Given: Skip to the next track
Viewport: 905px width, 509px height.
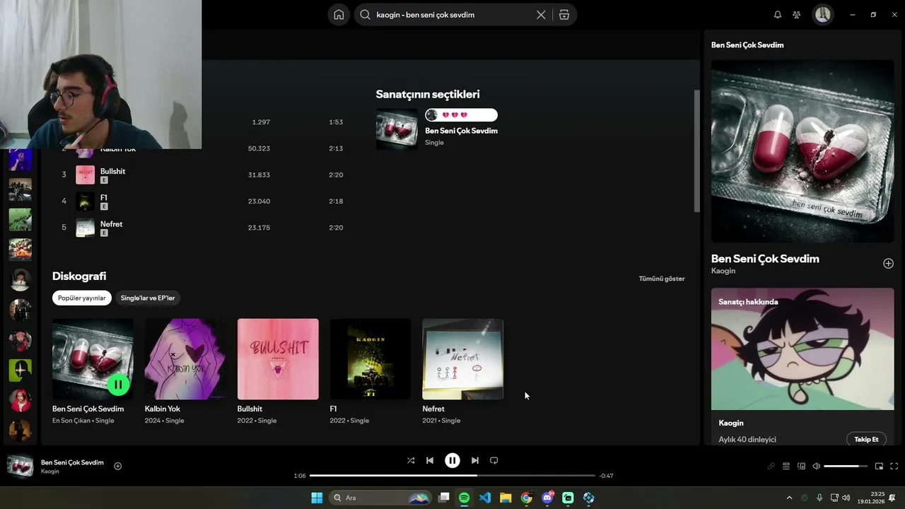Looking at the screenshot, I should [475, 460].
